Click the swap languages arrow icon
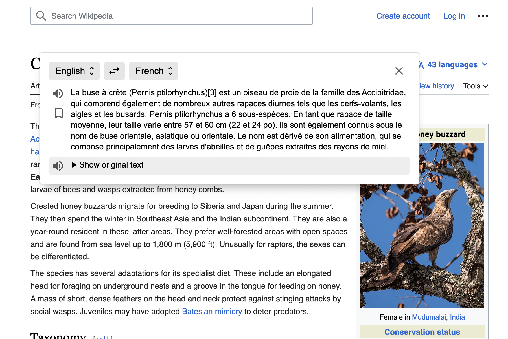 click(114, 71)
